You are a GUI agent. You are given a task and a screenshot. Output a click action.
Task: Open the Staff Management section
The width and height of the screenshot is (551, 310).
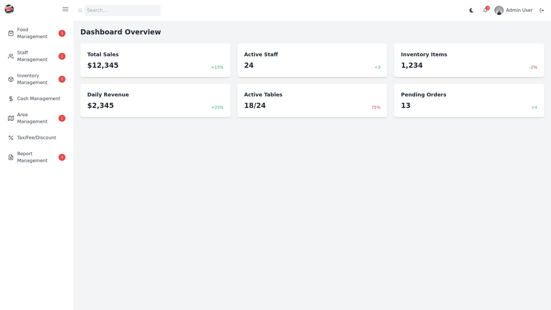tap(32, 56)
